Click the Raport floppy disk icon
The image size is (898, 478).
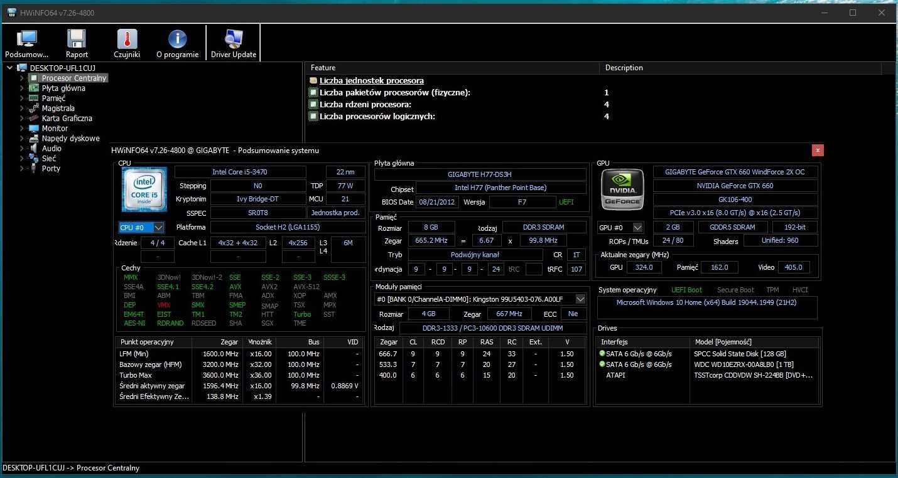[77, 39]
